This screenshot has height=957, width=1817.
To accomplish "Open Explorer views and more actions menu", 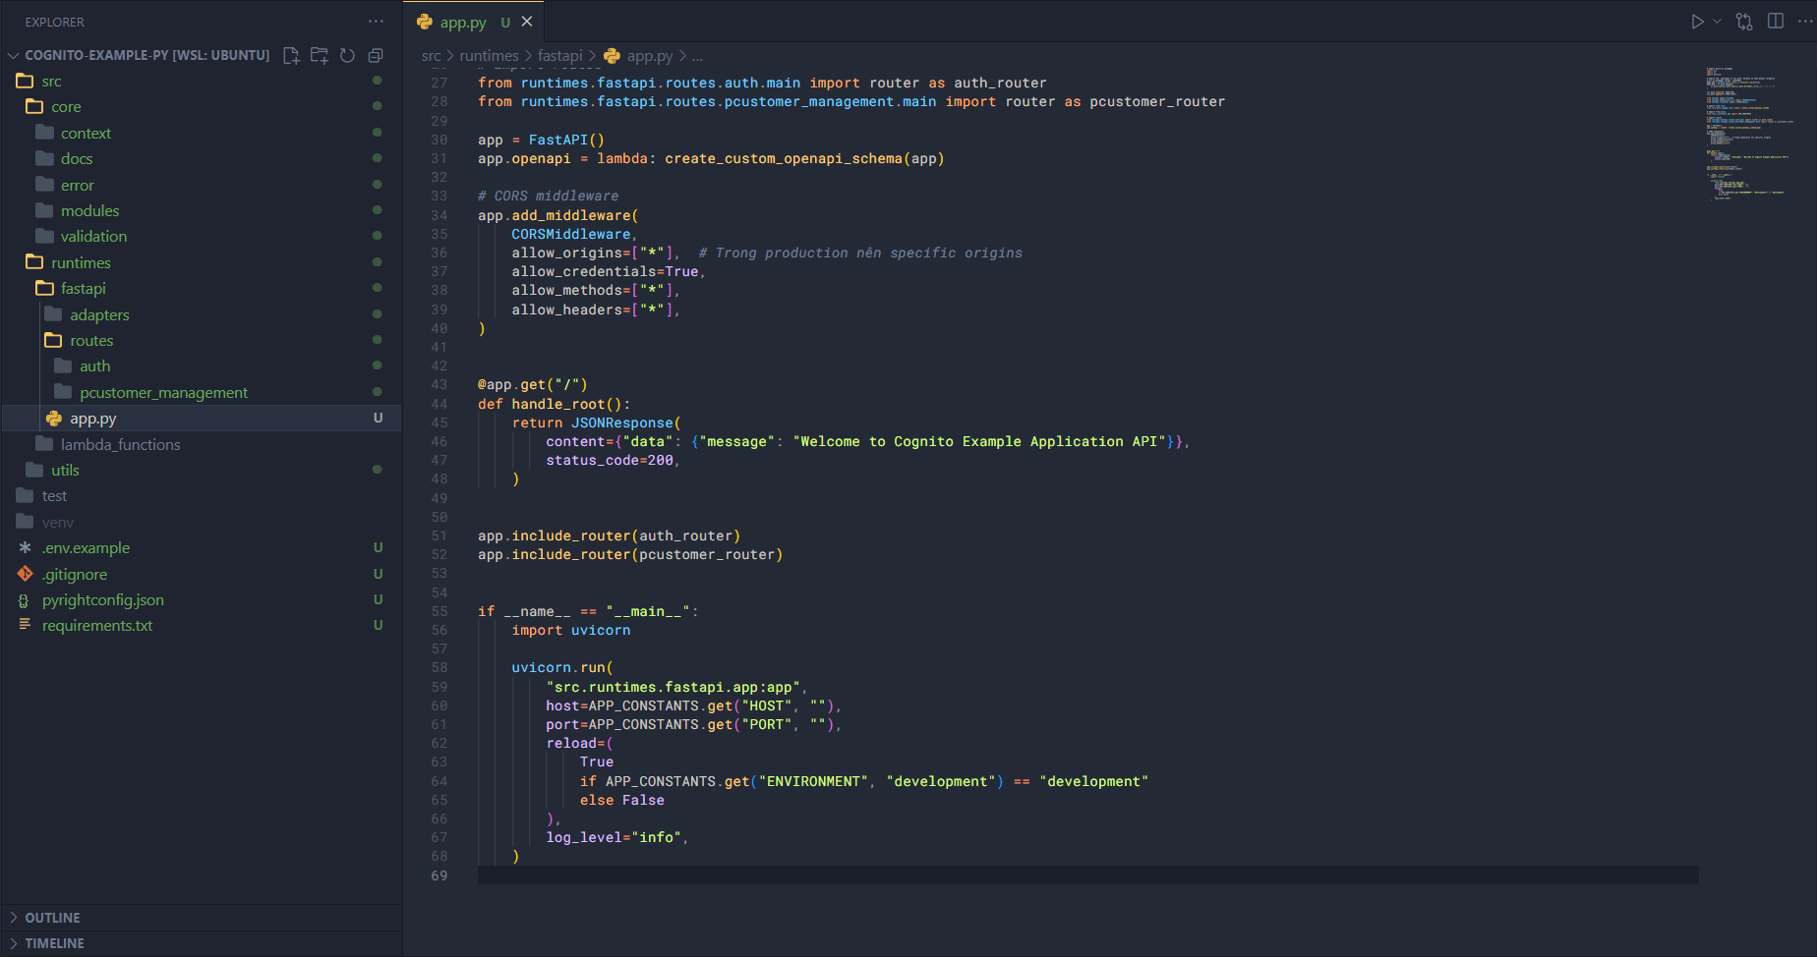I will coord(376,22).
